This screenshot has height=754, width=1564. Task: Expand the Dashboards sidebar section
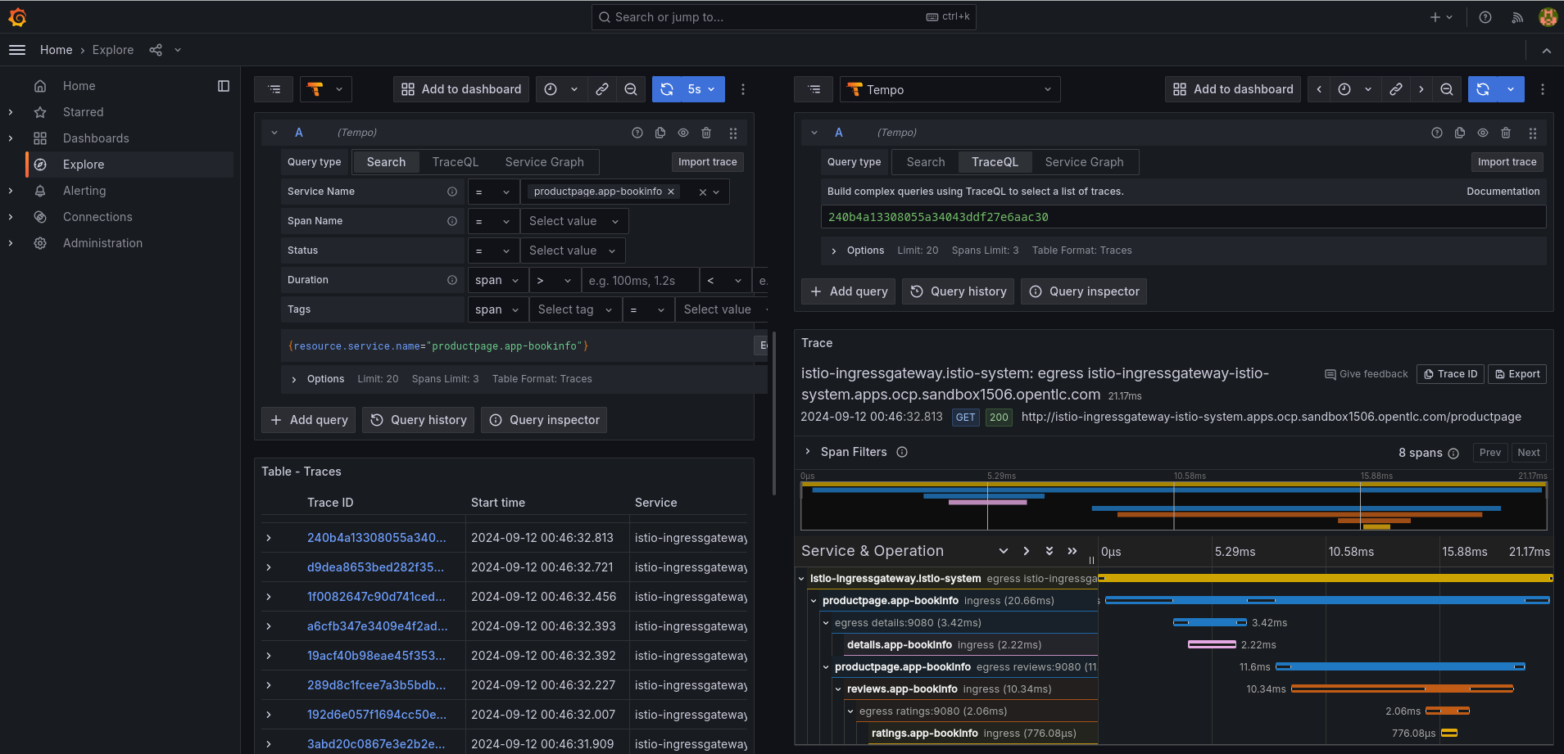[11, 138]
